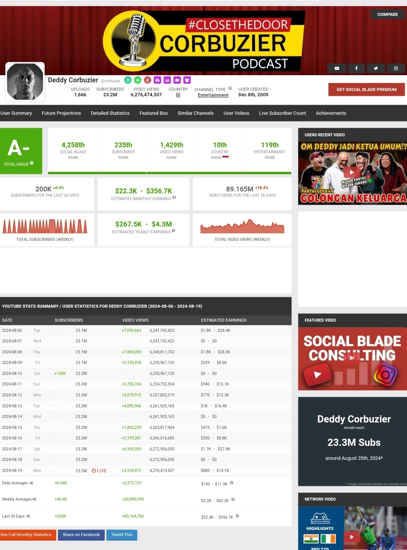This screenshot has height=550, width=407.
Task: Click Estimated Monthly Earnings help icon
Action: point(174,197)
